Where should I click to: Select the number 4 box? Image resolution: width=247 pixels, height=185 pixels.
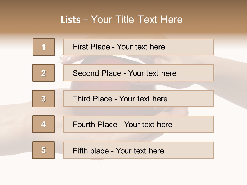(43, 124)
